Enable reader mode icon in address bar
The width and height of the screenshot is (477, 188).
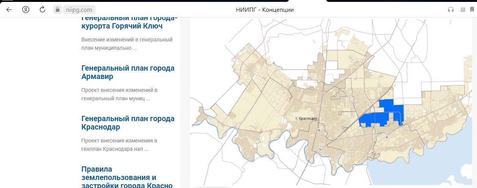[x=463, y=10]
